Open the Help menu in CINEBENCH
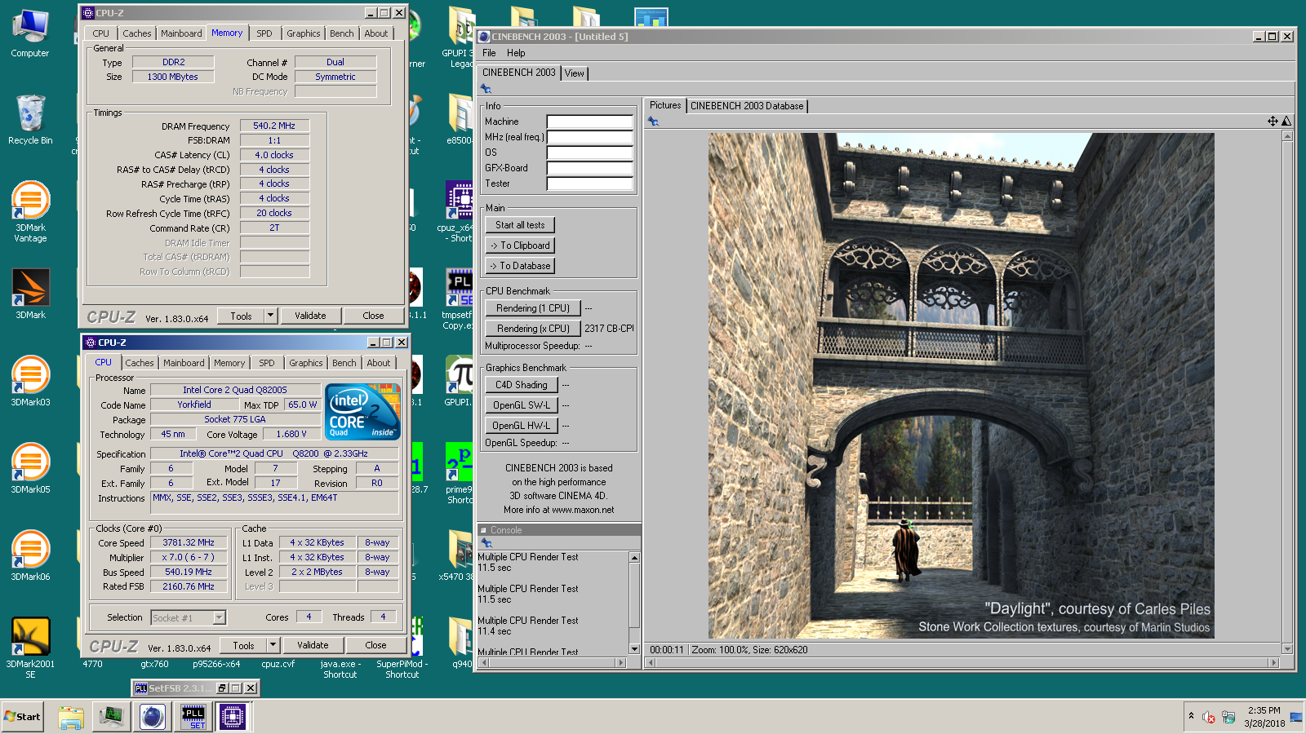This screenshot has width=1306, height=734. click(516, 53)
